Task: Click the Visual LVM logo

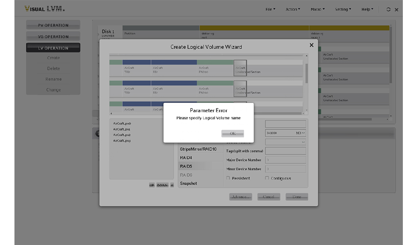Action: point(44,9)
